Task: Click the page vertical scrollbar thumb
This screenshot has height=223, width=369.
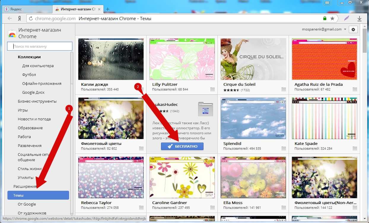Action: [365, 41]
